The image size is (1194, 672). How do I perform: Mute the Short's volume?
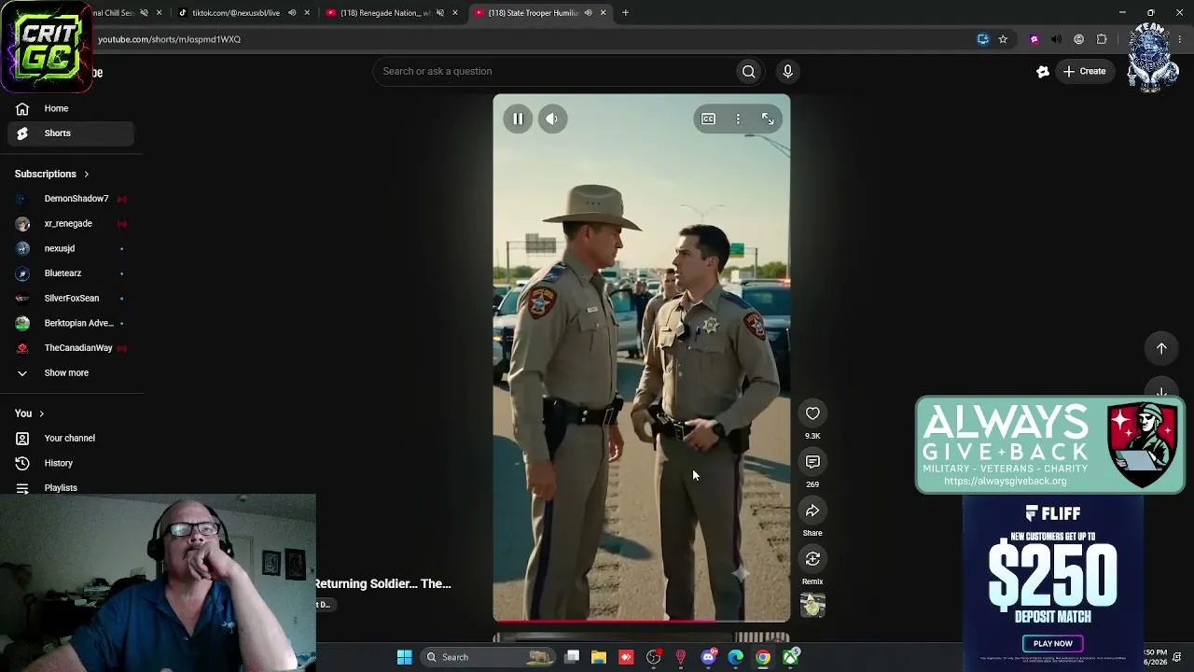coord(552,119)
